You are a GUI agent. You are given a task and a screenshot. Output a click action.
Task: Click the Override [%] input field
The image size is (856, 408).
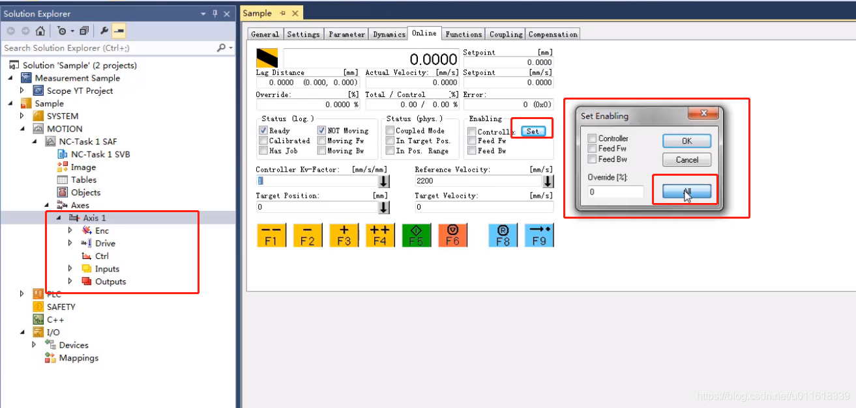point(615,192)
